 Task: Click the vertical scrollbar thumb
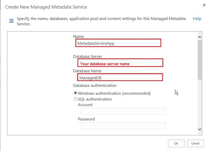200,60
